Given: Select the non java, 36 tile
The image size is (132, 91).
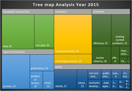Looking at the screenshot, I should coord(44,31).
